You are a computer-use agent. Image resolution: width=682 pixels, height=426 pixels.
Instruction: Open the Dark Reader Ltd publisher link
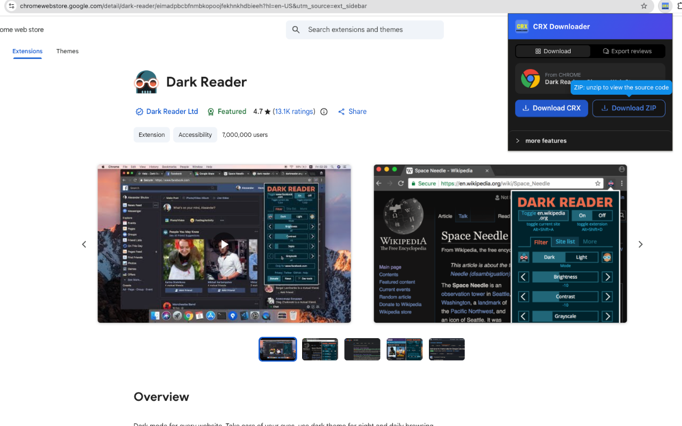pos(172,112)
